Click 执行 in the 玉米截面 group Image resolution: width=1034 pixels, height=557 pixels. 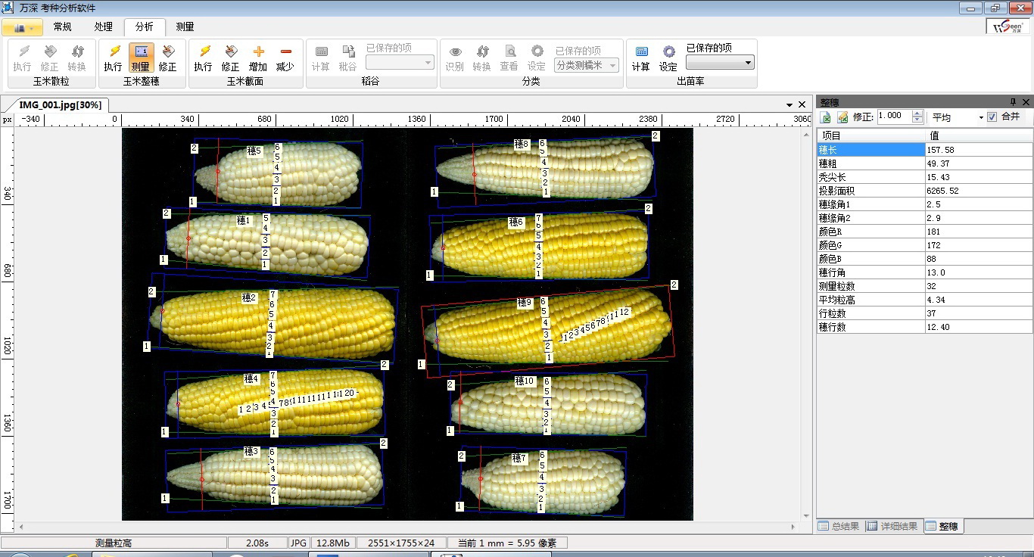click(x=203, y=58)
